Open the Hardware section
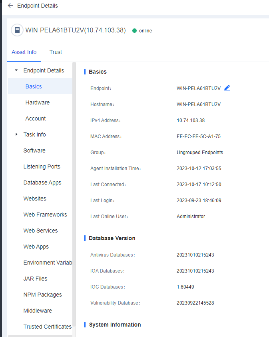 [x=37, y=102]
